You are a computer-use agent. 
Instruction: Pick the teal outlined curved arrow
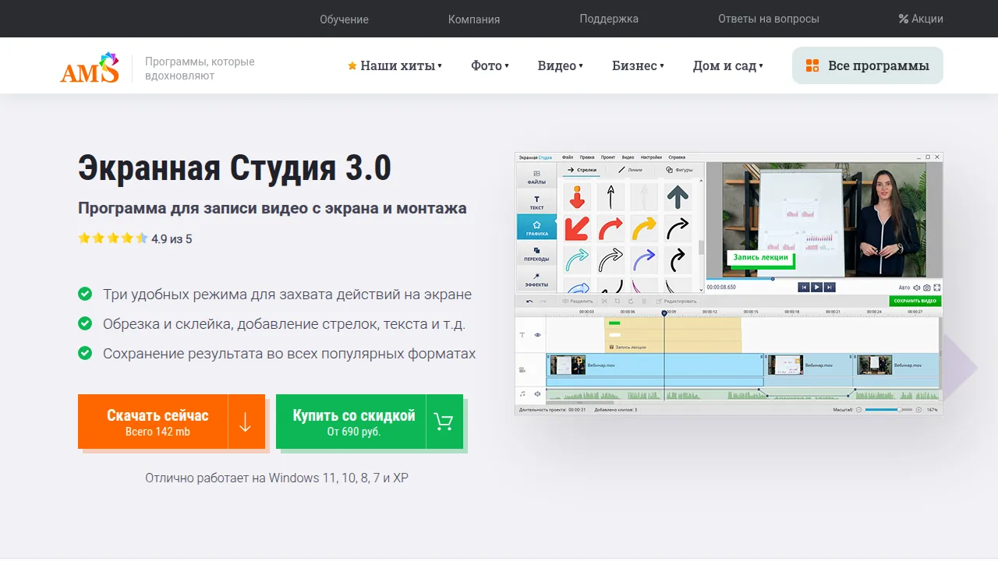[x=577, y=259]
